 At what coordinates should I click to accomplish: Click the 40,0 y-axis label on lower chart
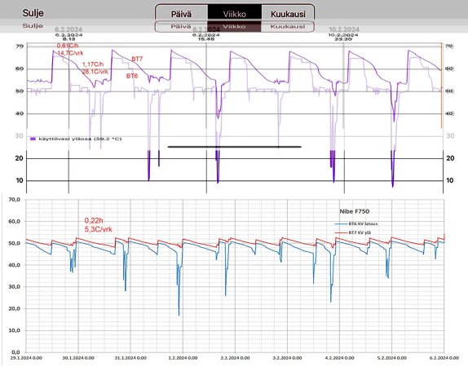tap(15, 265)
